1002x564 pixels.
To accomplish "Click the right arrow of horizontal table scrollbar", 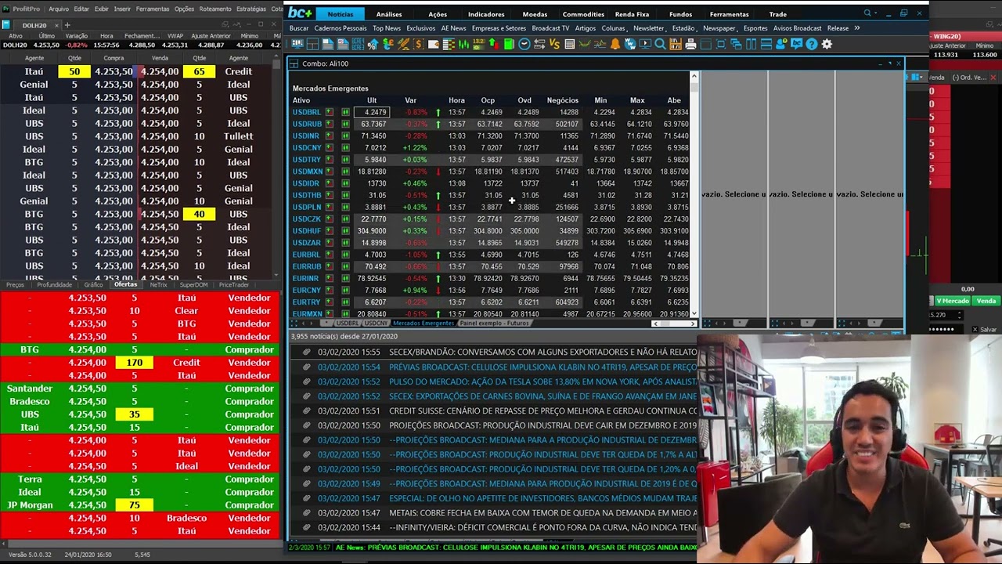I will tap(694, 324).
